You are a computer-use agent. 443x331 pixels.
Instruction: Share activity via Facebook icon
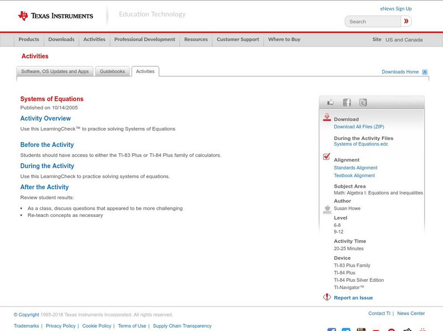[x=347, y=102]
